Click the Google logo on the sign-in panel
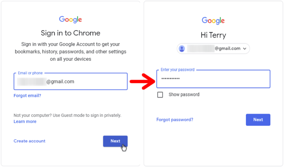This screenshot has width=284, height=168. pyautogui.click(x=71, y=20)
